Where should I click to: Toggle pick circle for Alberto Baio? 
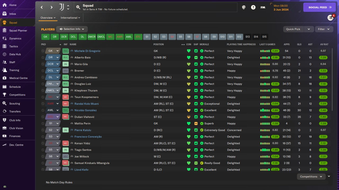coord(43,58)
